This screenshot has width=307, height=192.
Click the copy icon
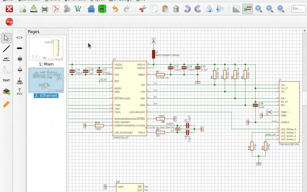(154, 9)
